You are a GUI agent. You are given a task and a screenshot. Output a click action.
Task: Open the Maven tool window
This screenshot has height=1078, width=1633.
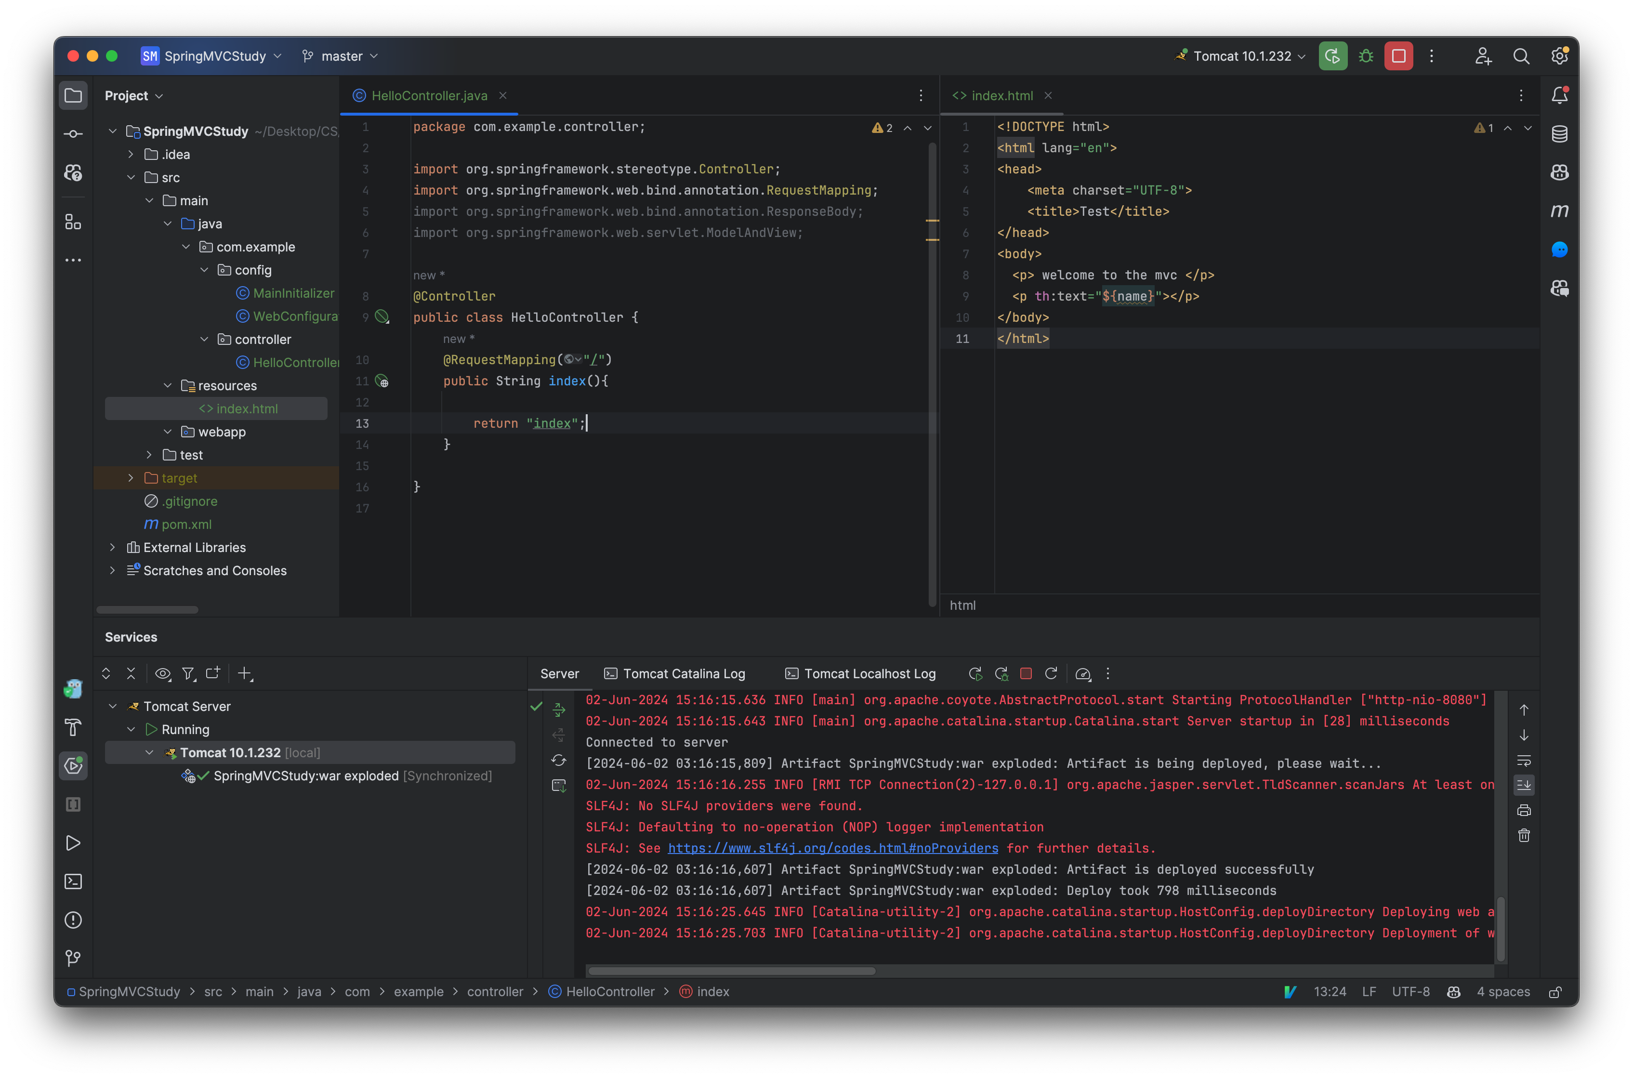[x=1559, y=211]
